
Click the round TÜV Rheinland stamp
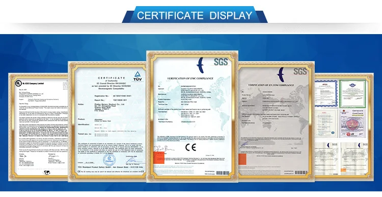point(109,160)
